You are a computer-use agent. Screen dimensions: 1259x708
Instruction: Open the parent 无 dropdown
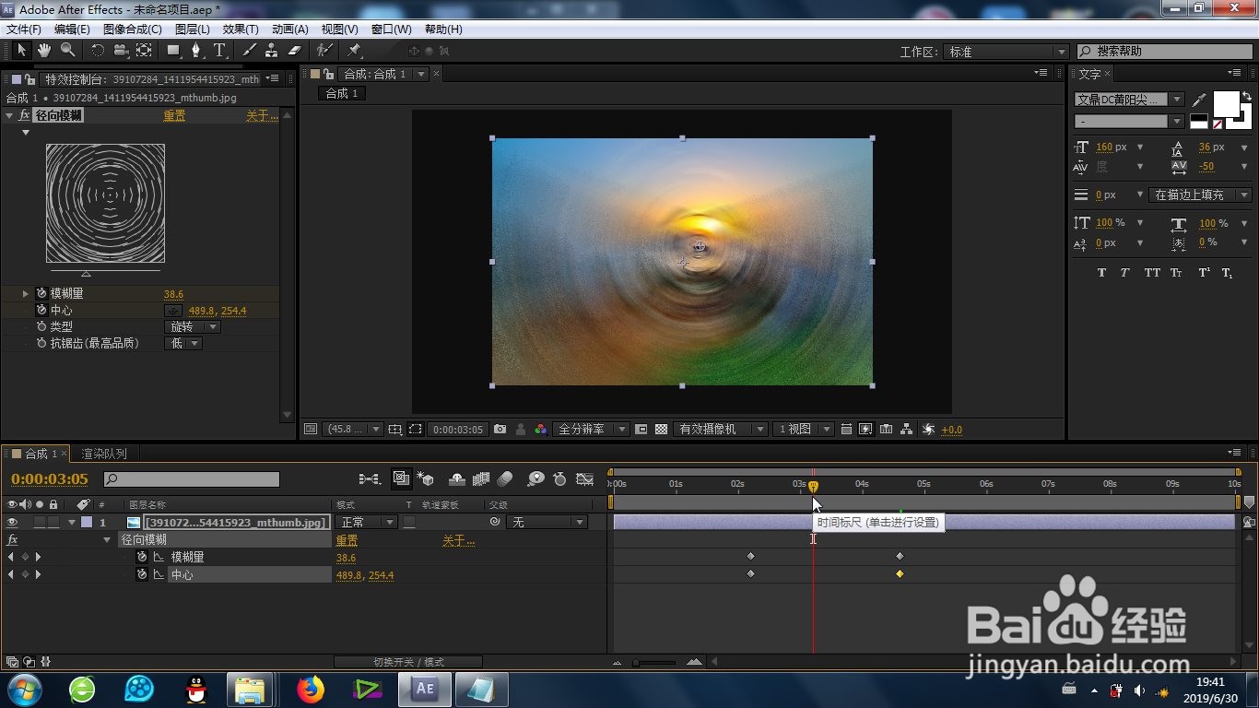(547, 523)
